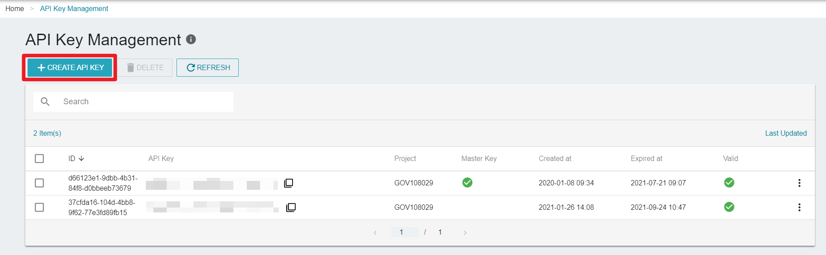
Task: Copy the API key of the 37cfda16 row
Action: (x=291, y=207)
